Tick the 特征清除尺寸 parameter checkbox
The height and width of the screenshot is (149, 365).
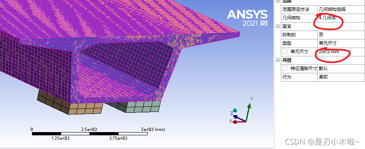pos(285,68)
